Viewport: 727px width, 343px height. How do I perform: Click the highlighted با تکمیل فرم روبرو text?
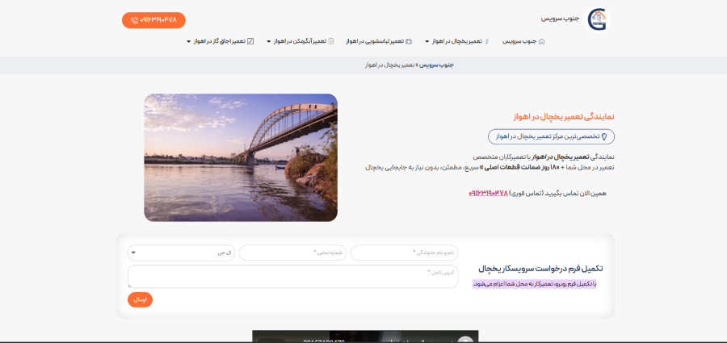534,283
